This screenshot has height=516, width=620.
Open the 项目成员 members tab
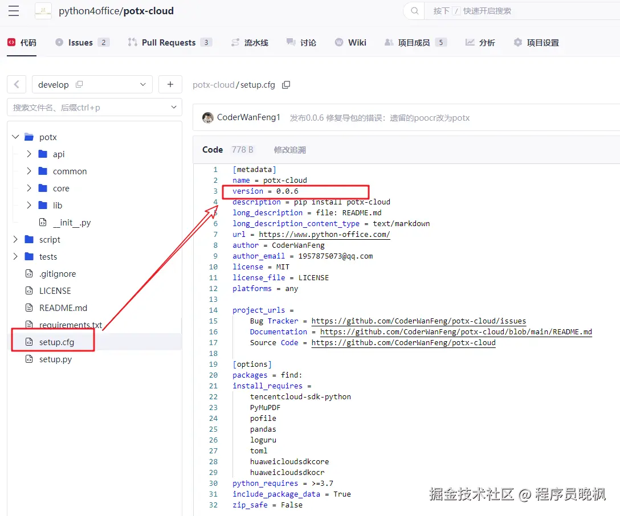tap(415, 42)
